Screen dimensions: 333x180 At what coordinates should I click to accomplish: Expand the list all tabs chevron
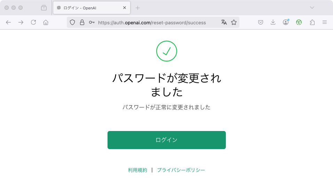click(312, 8)
